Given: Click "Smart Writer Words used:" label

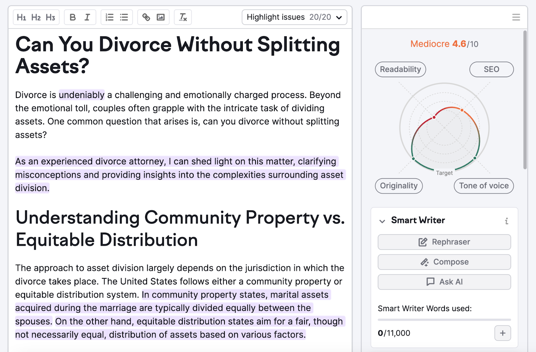Looking at the screenshot, I should 425,309.
